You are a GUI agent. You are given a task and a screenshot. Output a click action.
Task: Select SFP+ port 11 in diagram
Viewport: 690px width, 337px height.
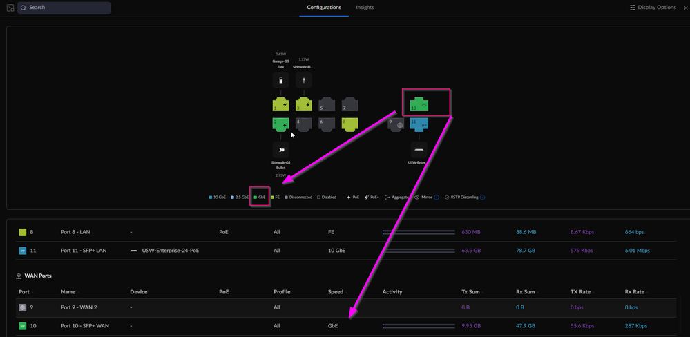tap(420, 125)
